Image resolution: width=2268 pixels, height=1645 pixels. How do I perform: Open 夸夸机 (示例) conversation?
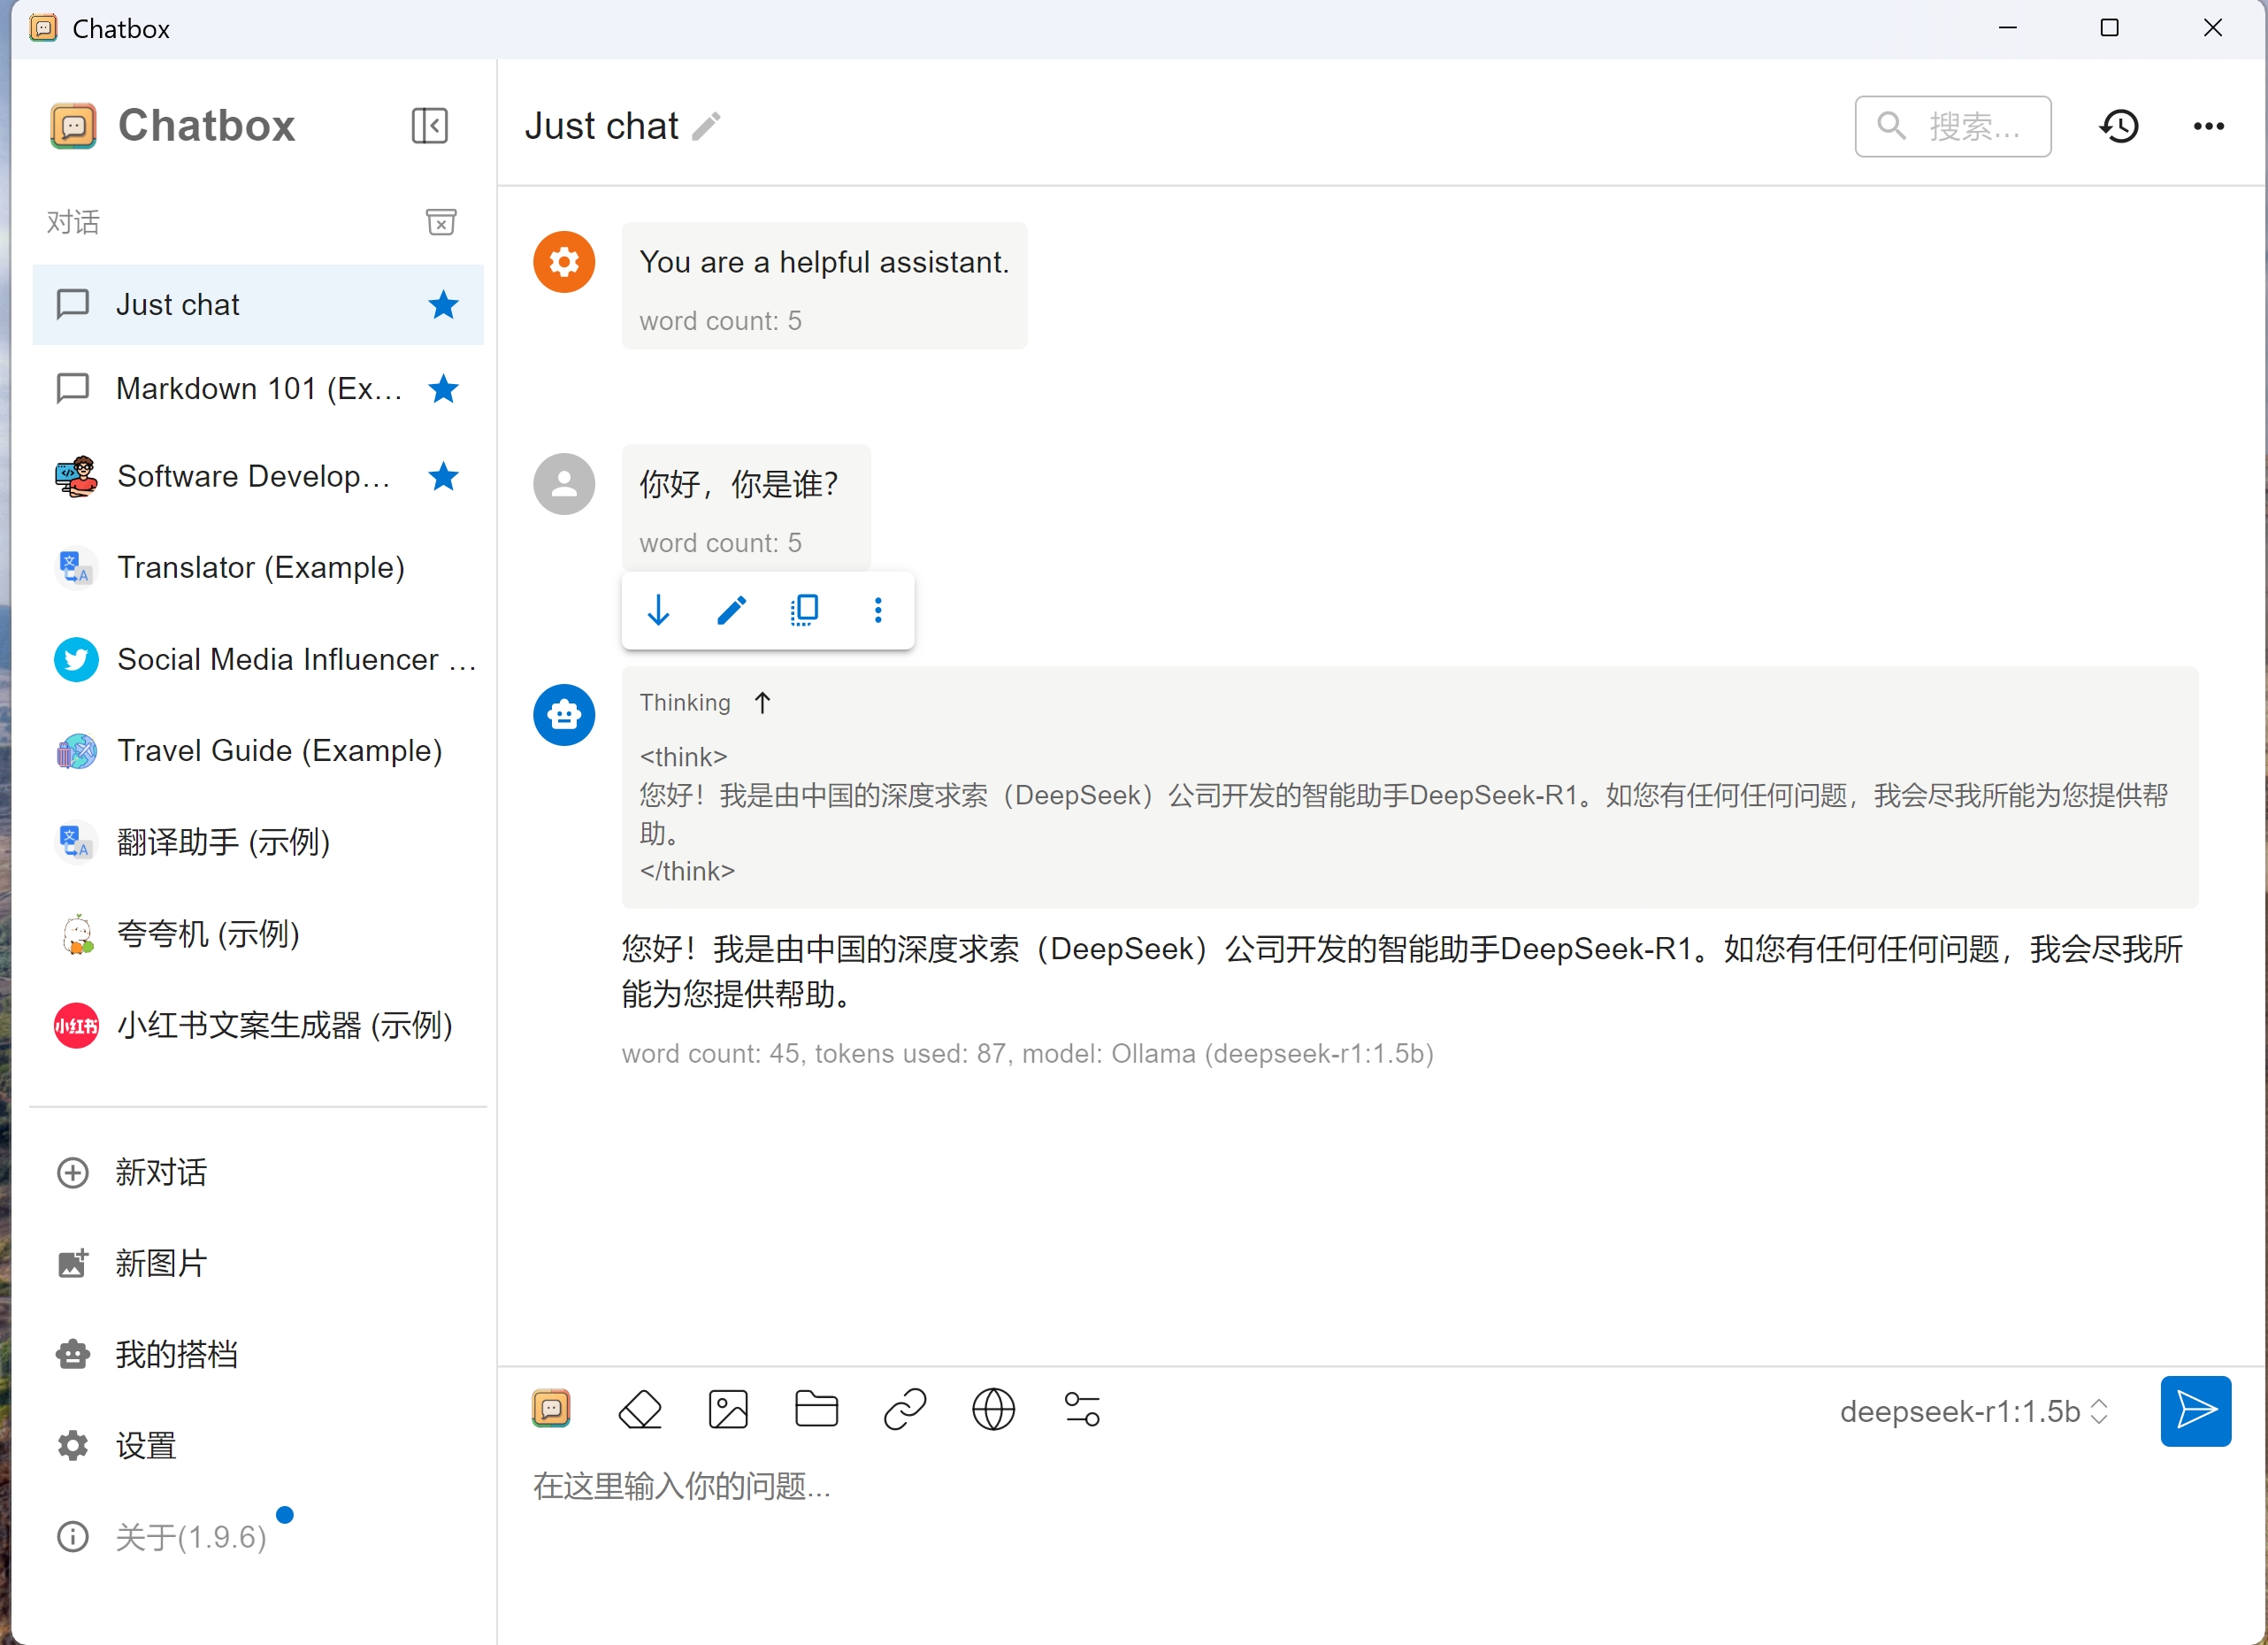(x=258, y=934)
